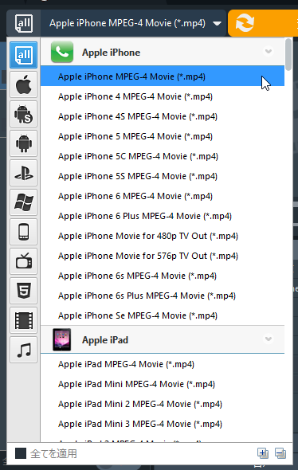The height and width of the screenshot is (470, 298).
Task: Click the Apple iPad group header
Action: pos(163,339)
